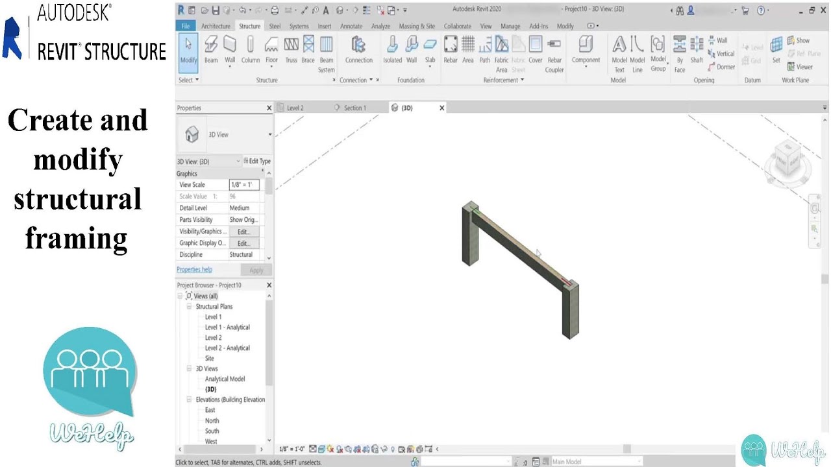Select the Isolated foundation tool
Viewport: 831px width, 467px height.
coord(392,50)
